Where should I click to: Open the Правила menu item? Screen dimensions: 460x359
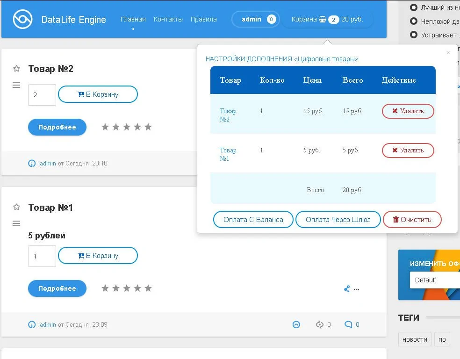(204, 19)
